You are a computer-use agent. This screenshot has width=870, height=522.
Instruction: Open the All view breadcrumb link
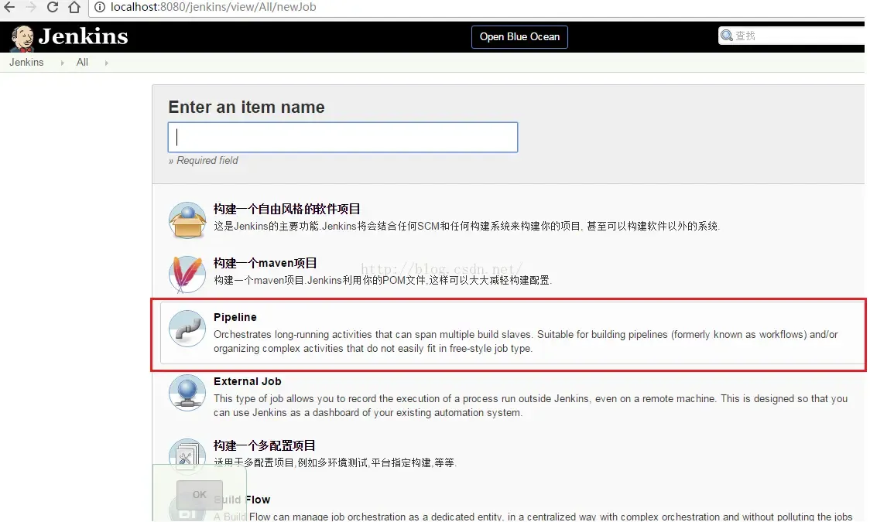point(82,62)
